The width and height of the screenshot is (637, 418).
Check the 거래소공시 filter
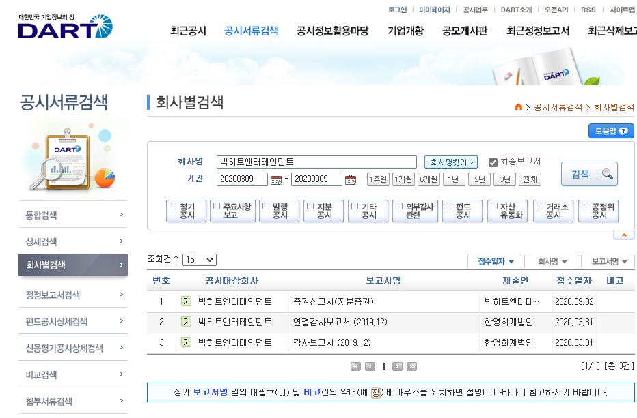tap(540, 206)
